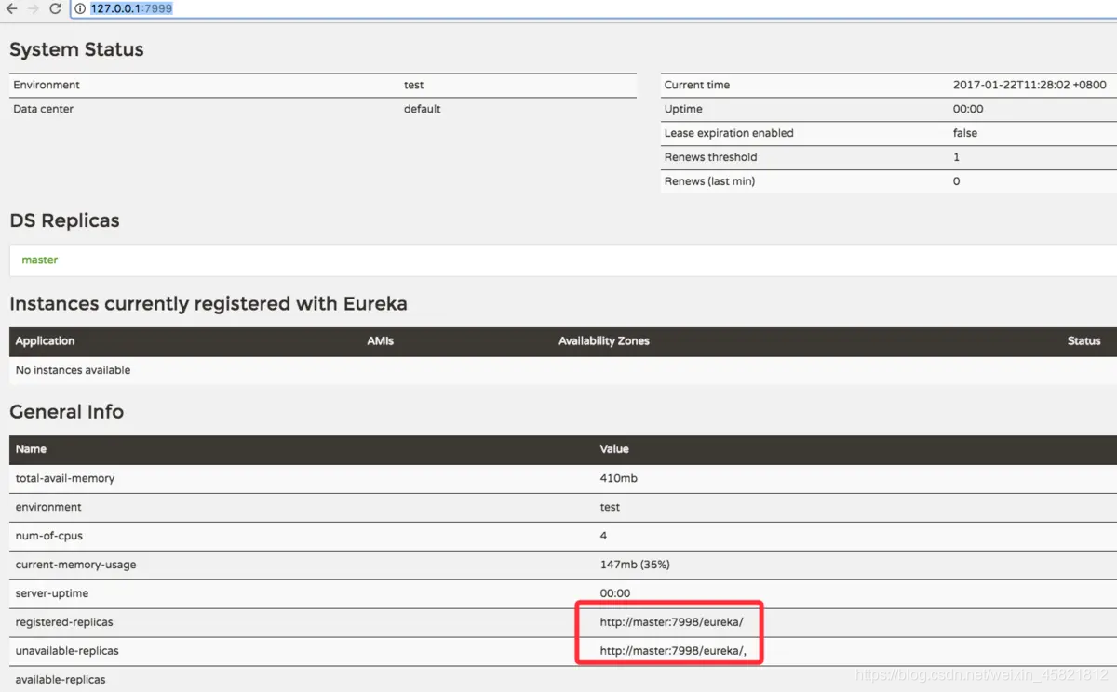The width and height of the screenshot is (1117, 692).
Task: Click the server-uptime row name
Action: tap(52, 593)
